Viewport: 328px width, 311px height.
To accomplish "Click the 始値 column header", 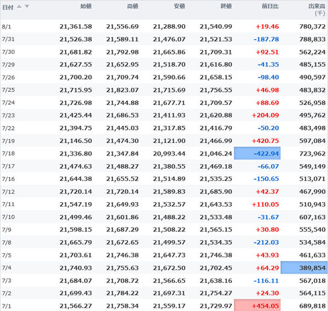I will [x=86, y=7].
